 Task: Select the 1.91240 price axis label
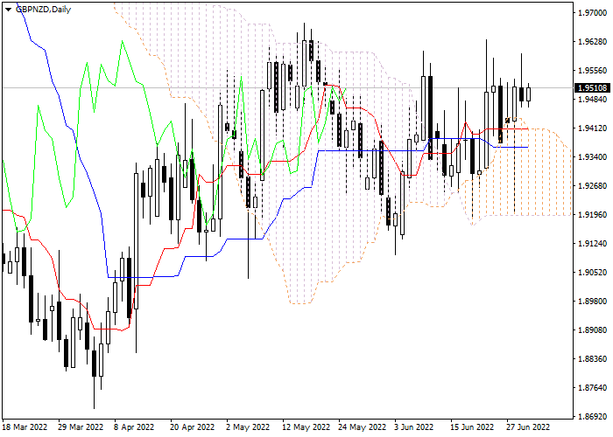[592, 244]
